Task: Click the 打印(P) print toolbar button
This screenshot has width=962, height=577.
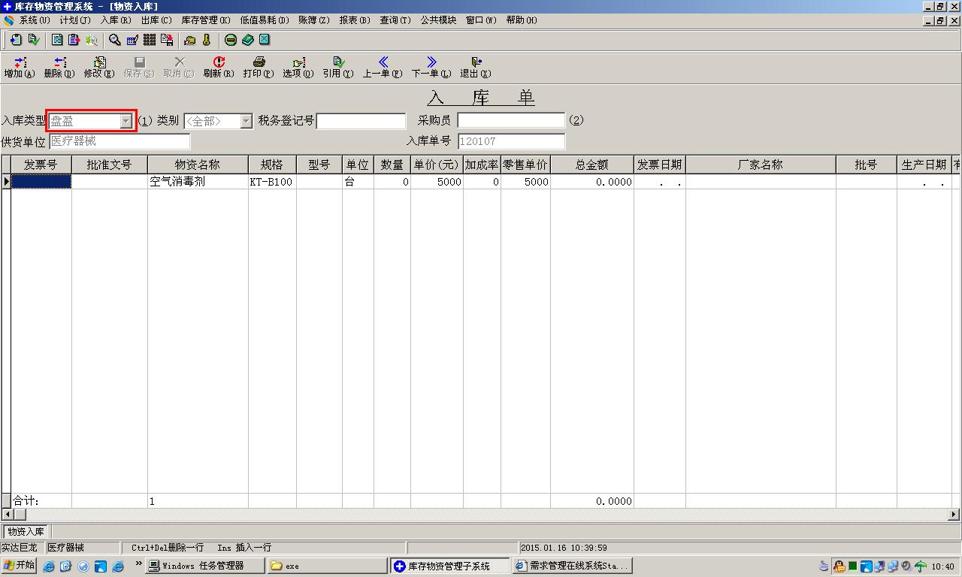Action: click(x=259, y=68)
